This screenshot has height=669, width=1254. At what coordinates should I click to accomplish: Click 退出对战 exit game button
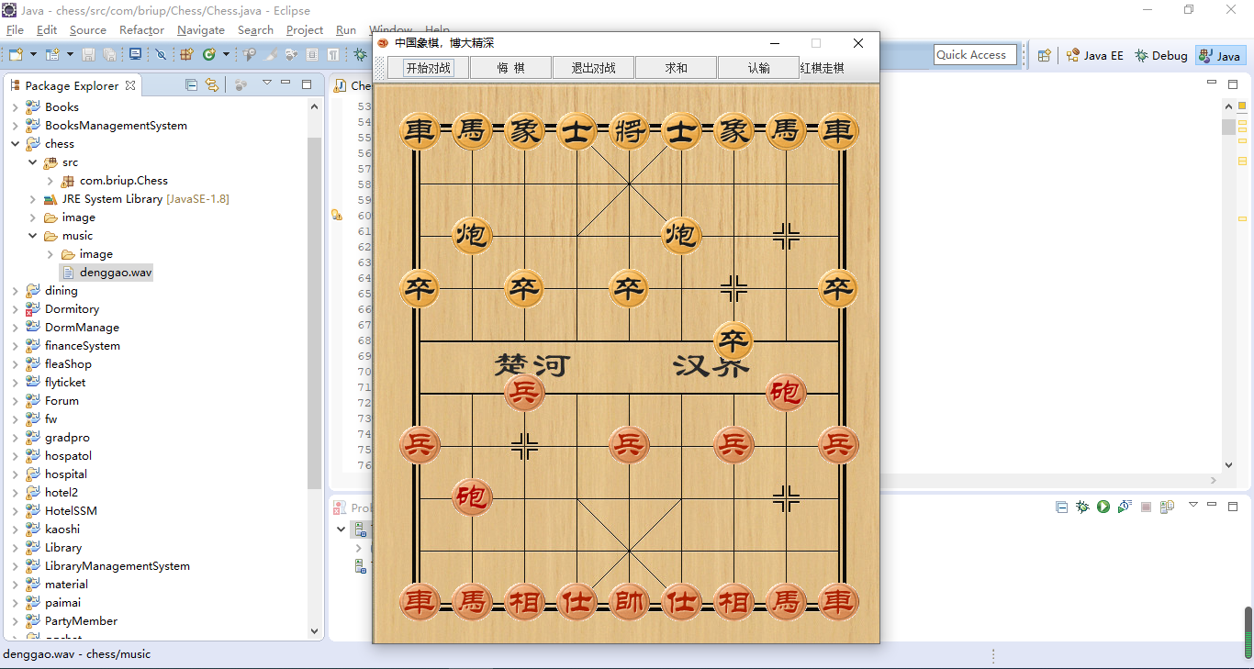pyautogui.click(x=594, y=68)
